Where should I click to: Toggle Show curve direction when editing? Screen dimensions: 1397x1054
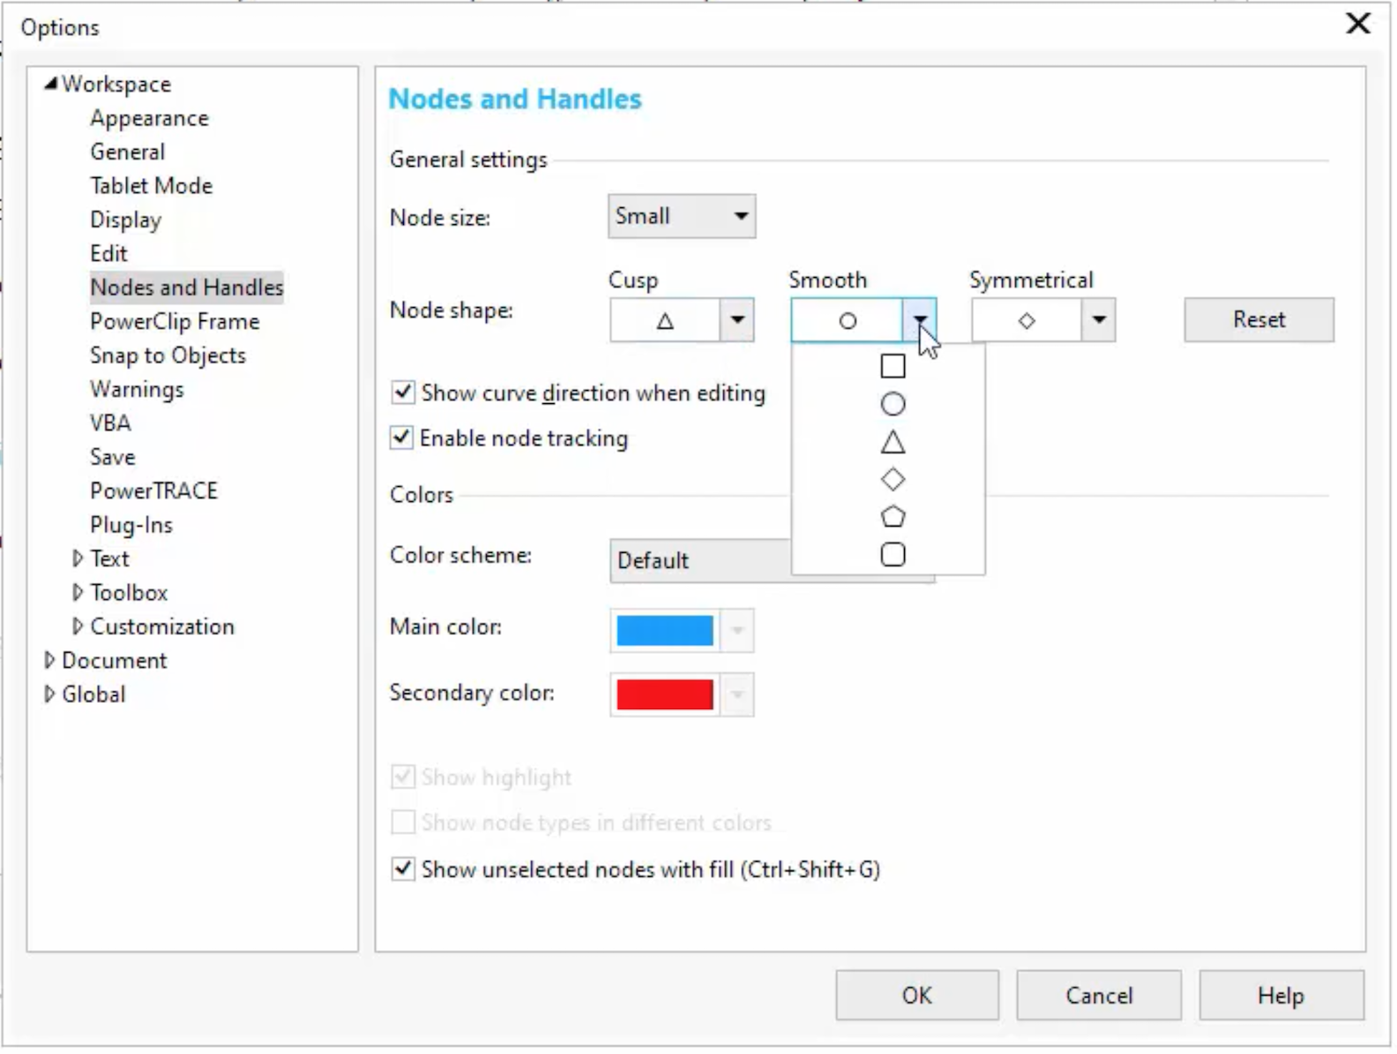pos(403,392)
